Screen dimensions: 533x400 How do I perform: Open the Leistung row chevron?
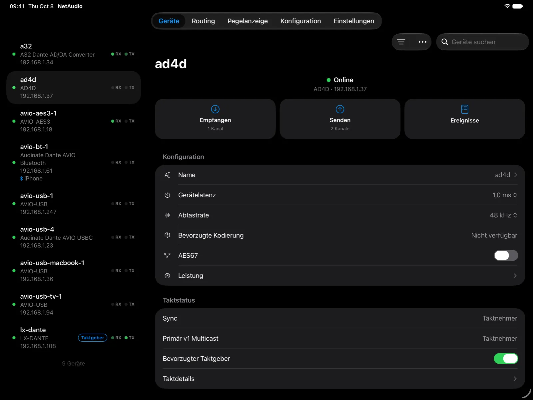pos(515,276)
